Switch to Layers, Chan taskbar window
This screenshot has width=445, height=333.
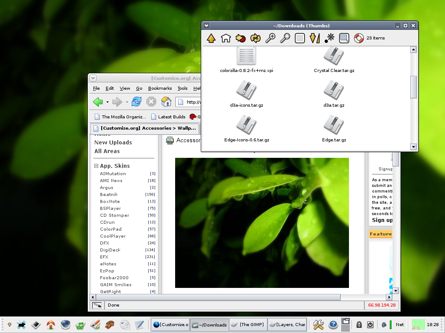(288, 325)
